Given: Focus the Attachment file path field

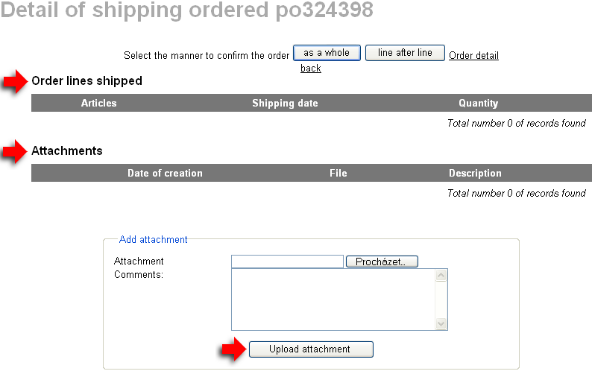Looking at the screenshot, I should [287, 262].
